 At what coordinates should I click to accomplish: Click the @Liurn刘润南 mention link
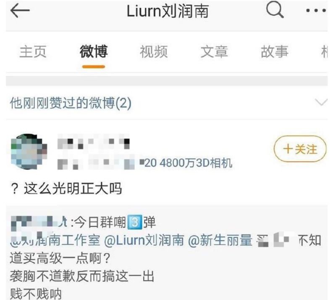144,240
